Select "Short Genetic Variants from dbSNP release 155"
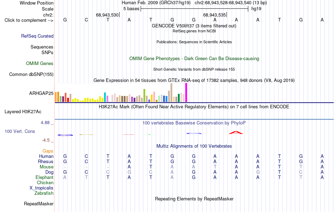The height and width of the screenshot is (212, 334). [x=194, y=69]
